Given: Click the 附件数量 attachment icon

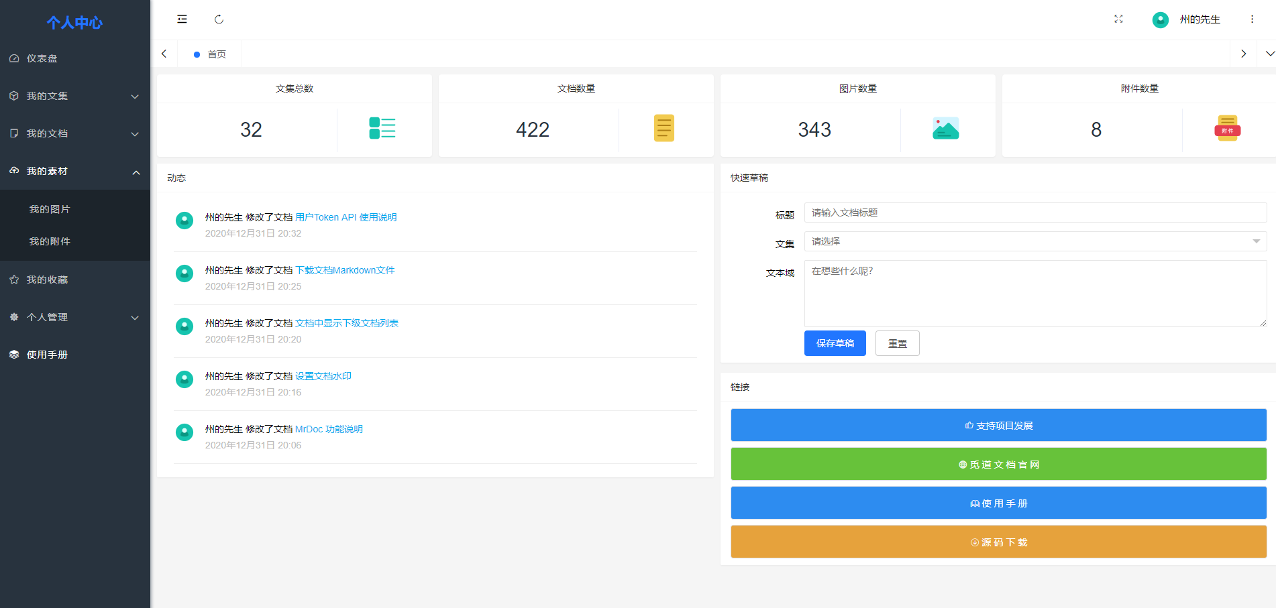Looking at the screenshot, I should 1228,128.
